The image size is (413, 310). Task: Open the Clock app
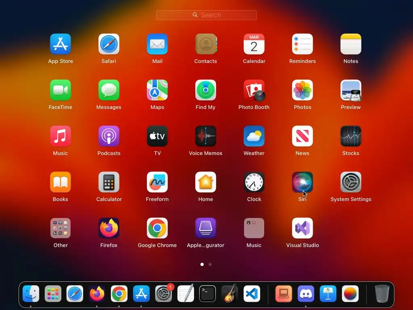pyautogui.click(x=254, y=182)
